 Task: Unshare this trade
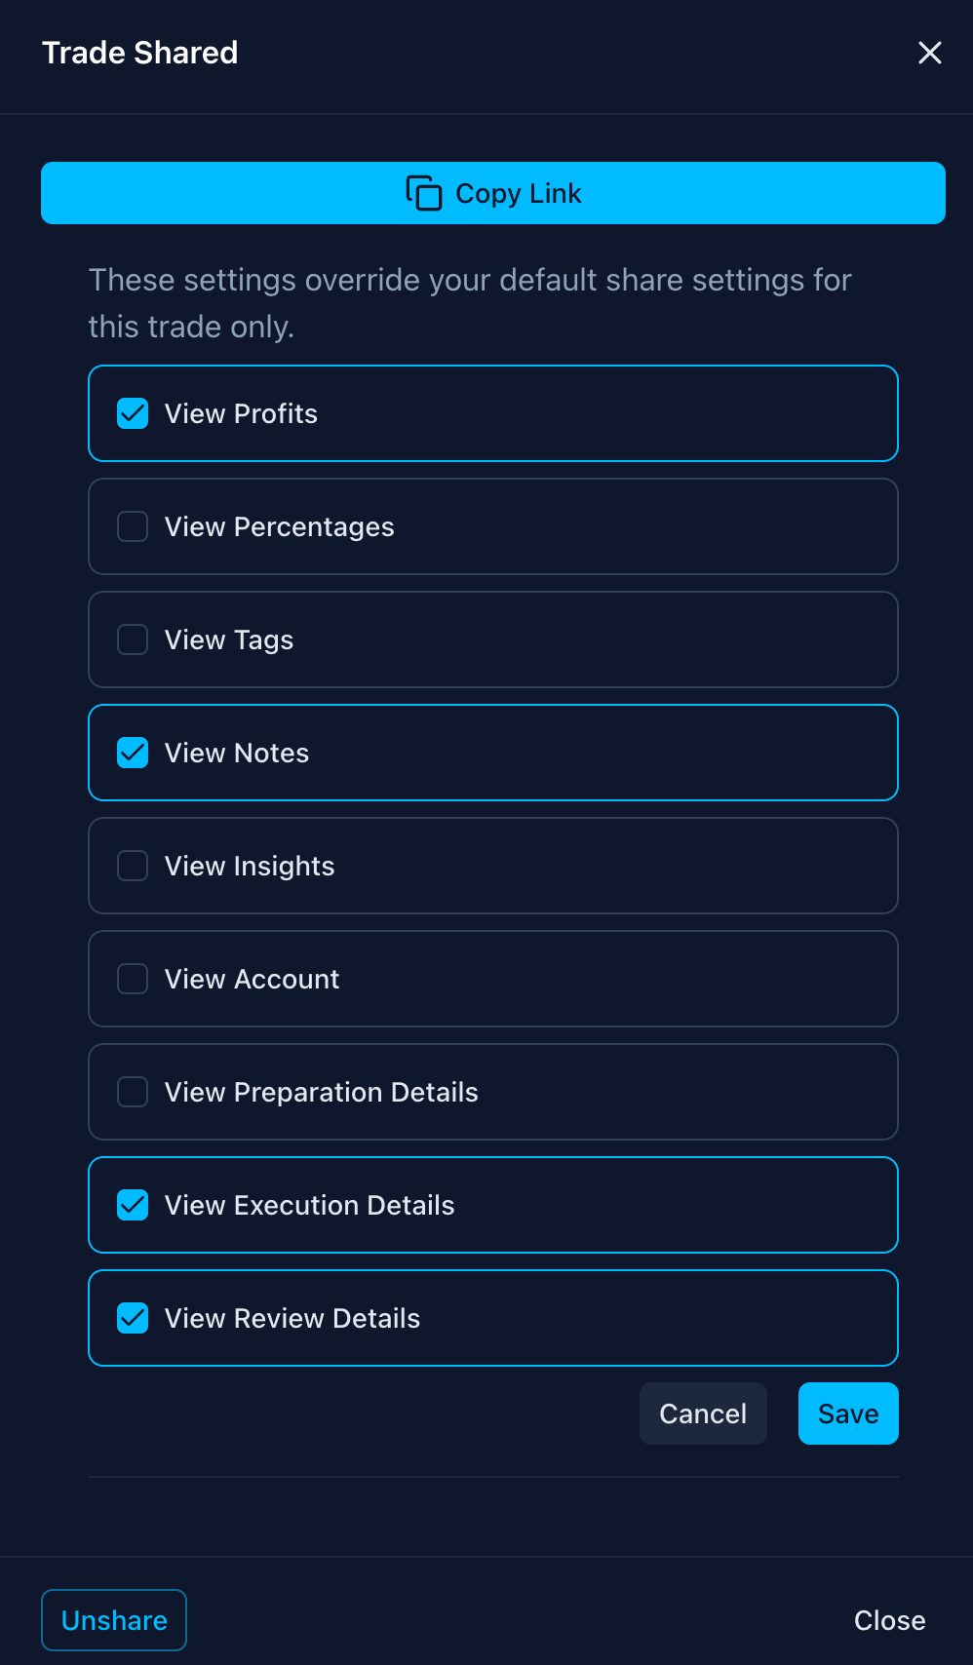click(x=114, y=1620)
